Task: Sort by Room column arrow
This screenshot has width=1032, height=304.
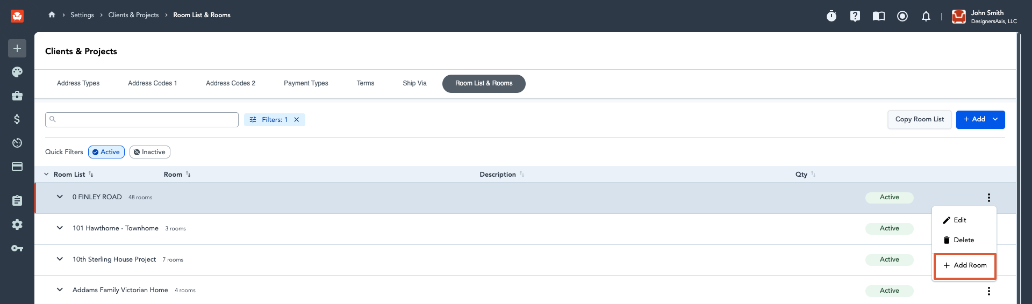Action: coord(188,175)
